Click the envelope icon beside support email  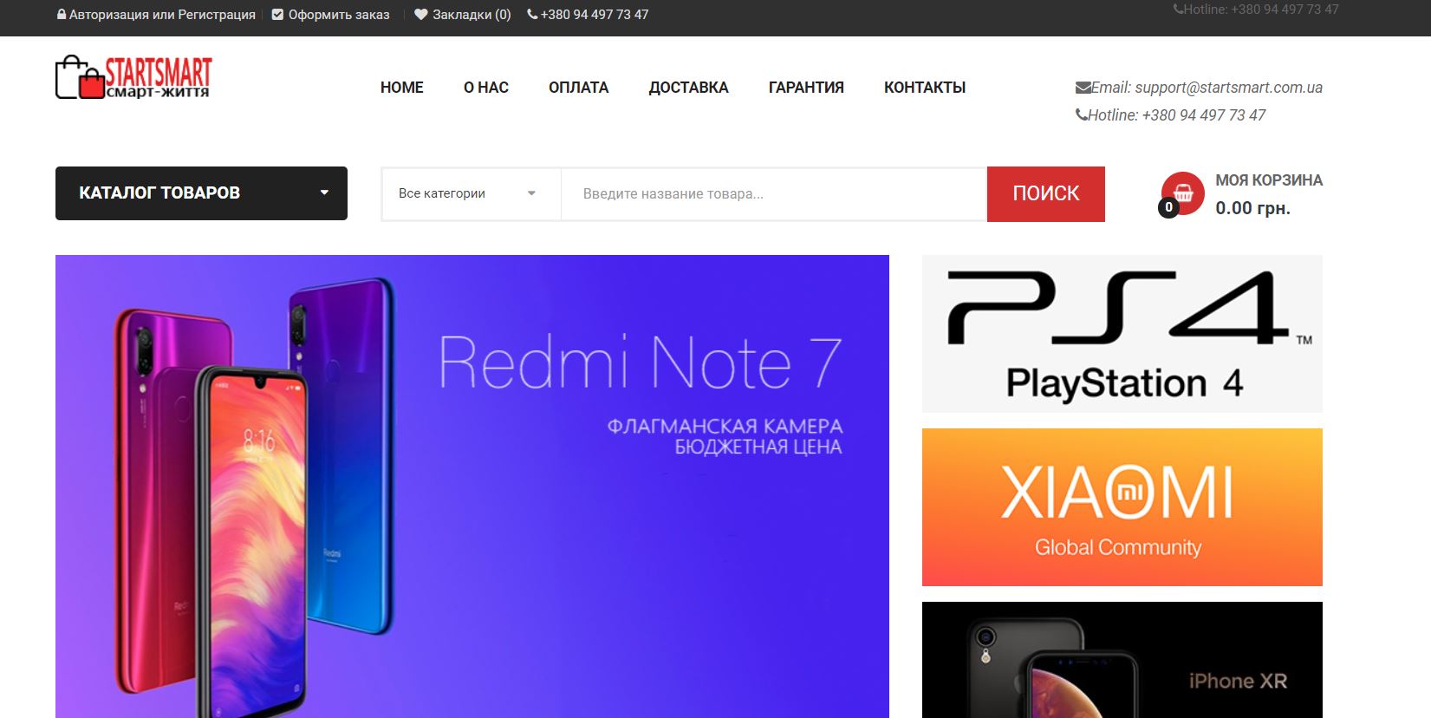[x=1083, y=88]
